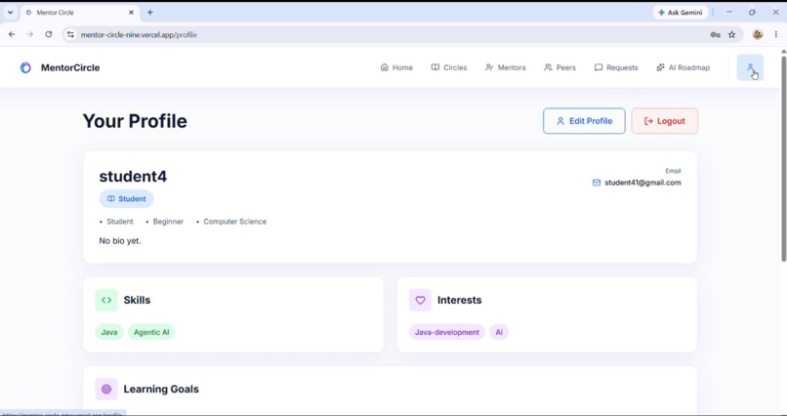Open Circles page
Image resolution: width=787 pixels, height=416 pixels.
point(449,67)
